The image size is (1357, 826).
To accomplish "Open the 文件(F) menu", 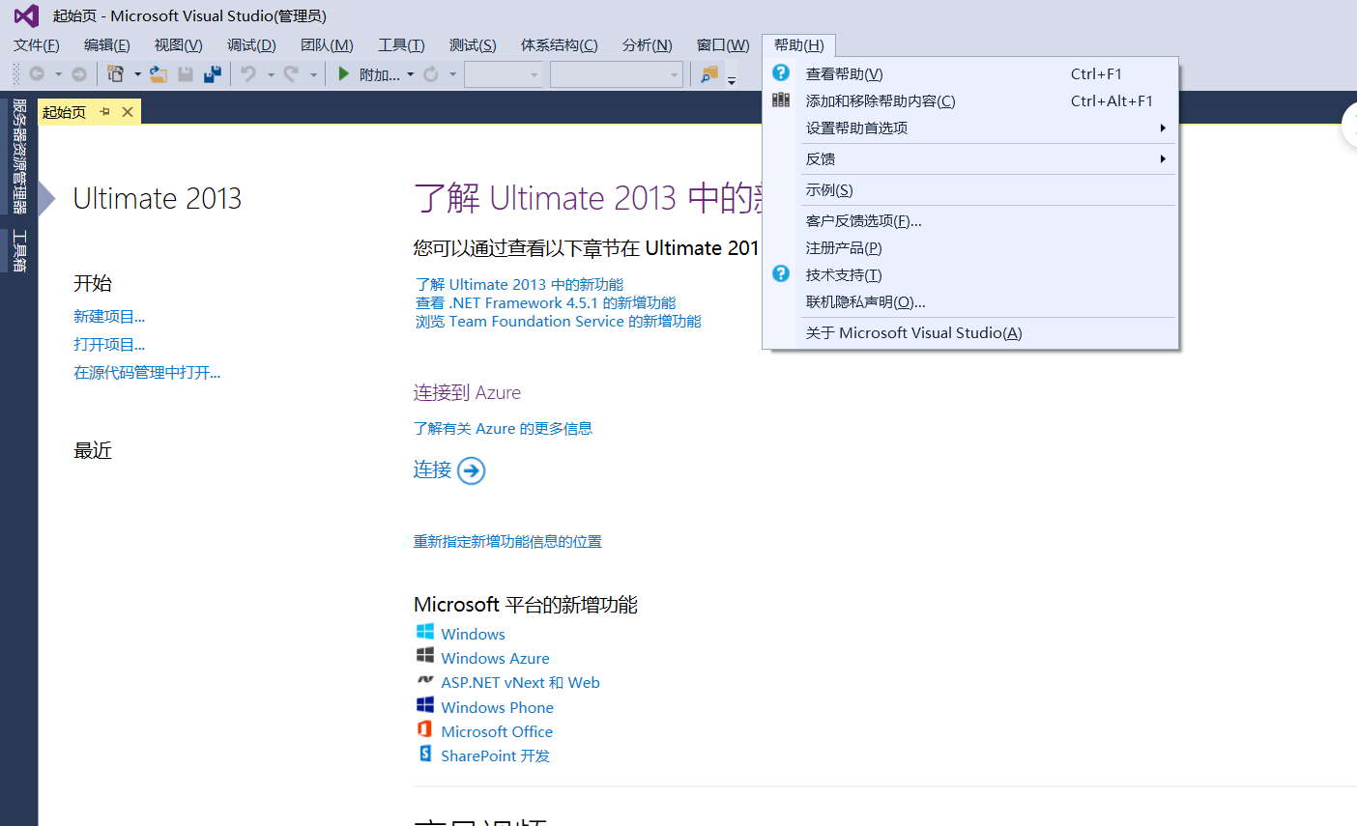I will tap(37, 45).
